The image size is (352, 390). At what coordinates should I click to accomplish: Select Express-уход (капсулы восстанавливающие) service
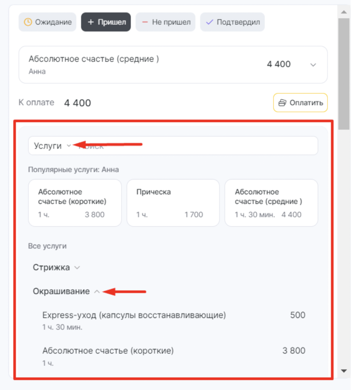[x=174, y=321]
